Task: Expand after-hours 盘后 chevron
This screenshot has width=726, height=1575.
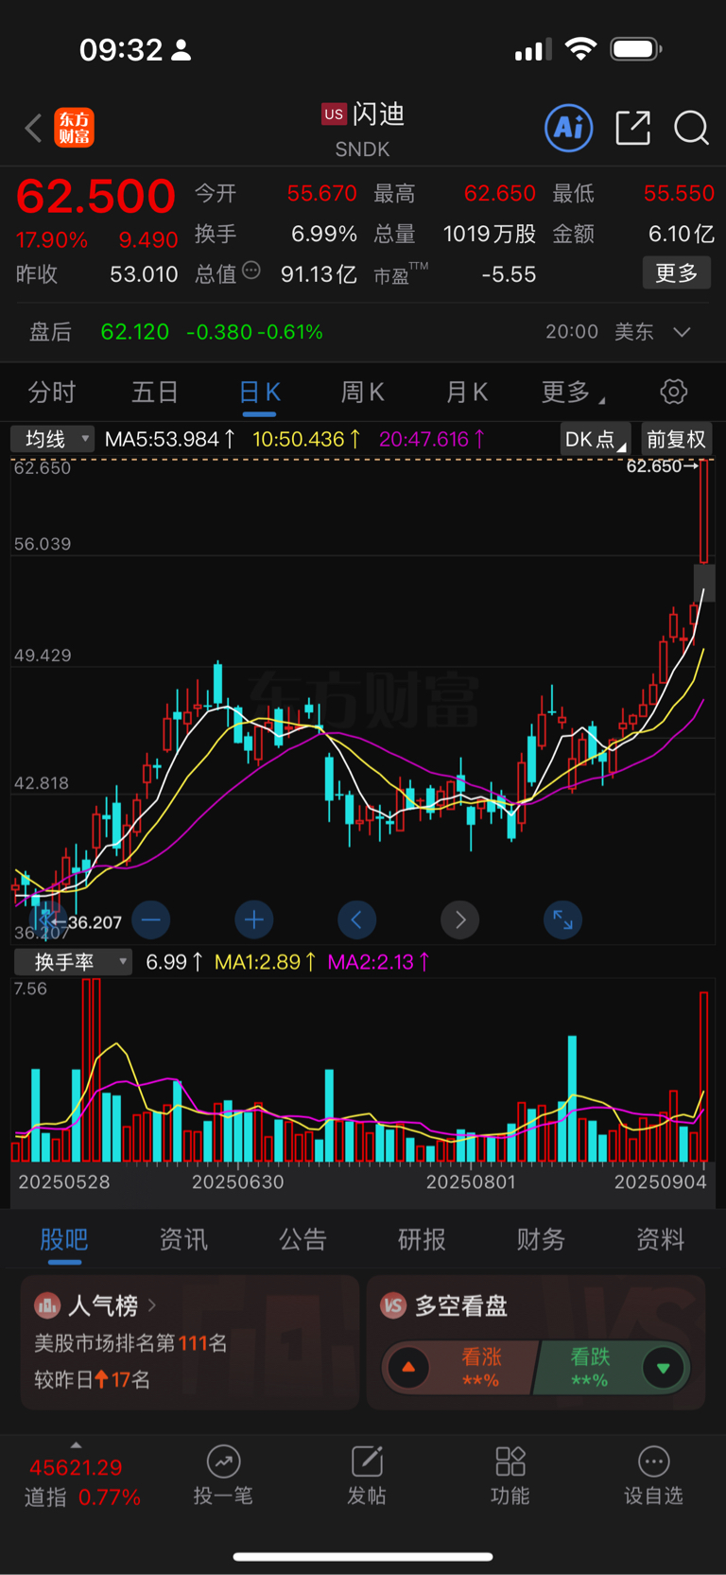Action: [682, 332]
